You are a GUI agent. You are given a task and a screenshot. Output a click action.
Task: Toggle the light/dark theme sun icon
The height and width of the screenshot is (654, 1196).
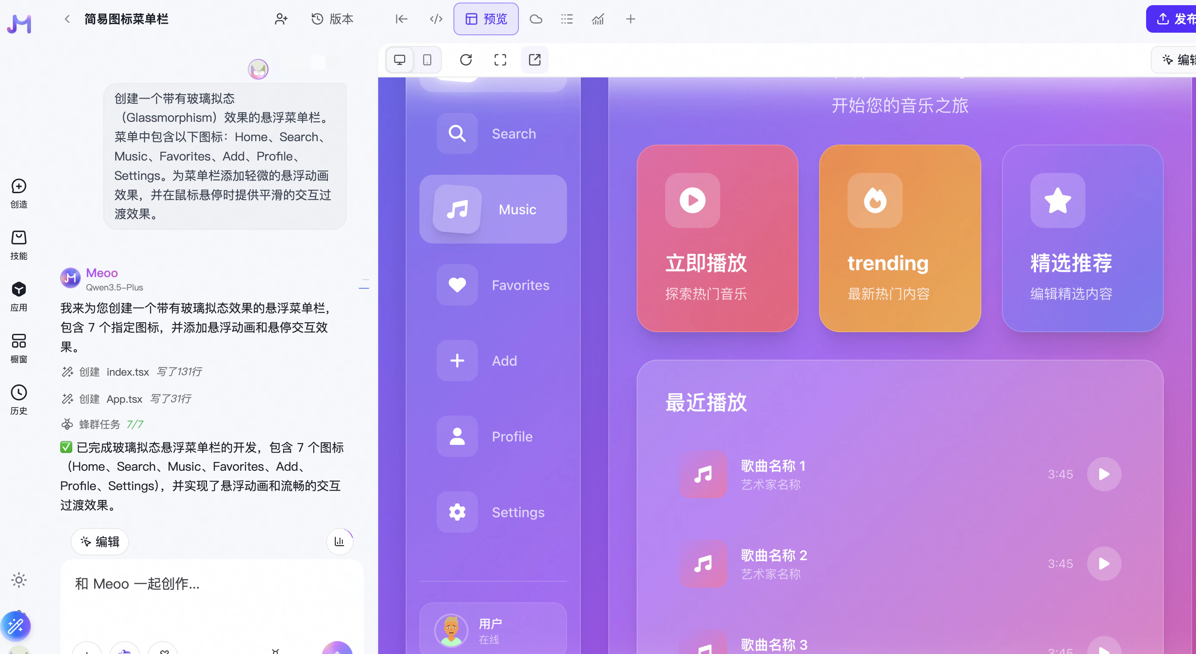coord(18,580)
